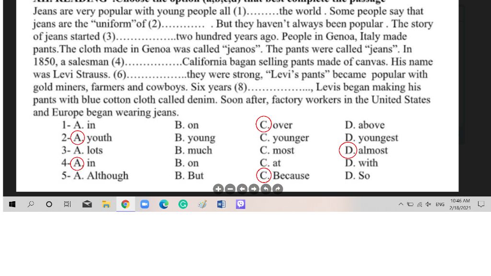This screenshot has width=491, height=276.
Task: Click the words "Genoa, Italy" in passage
Action: pyautogui.click(x=353, y=36)
